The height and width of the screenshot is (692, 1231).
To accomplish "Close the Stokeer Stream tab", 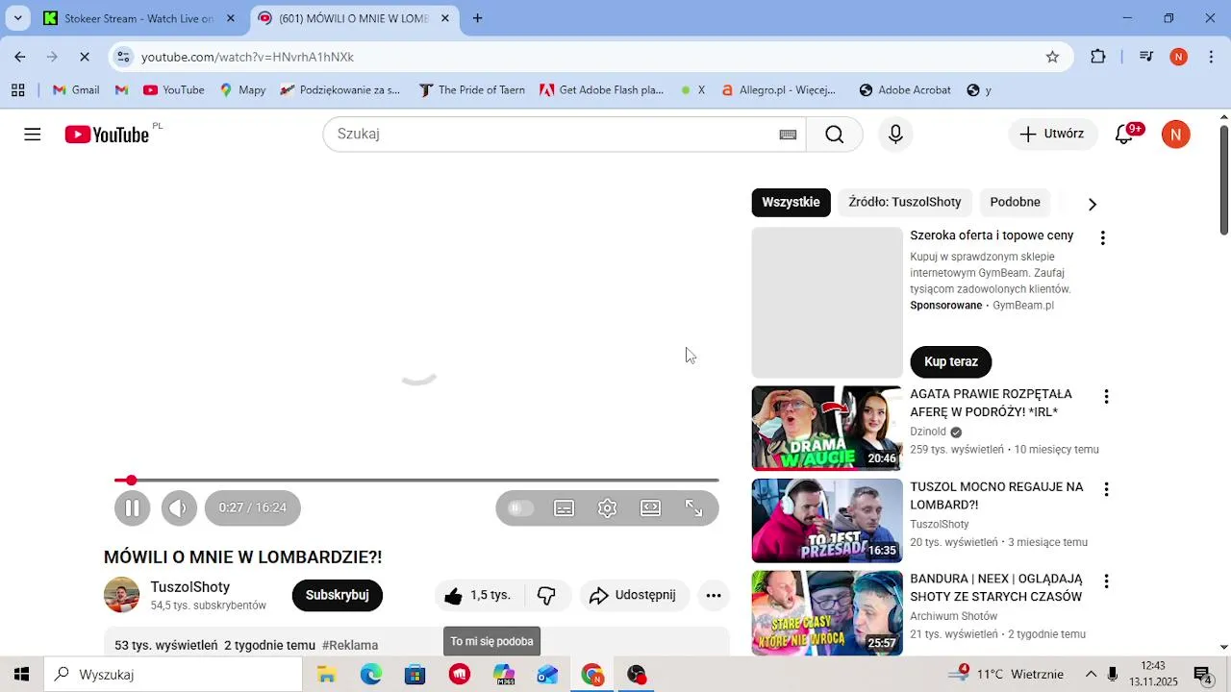I will [x=231, y=18].
